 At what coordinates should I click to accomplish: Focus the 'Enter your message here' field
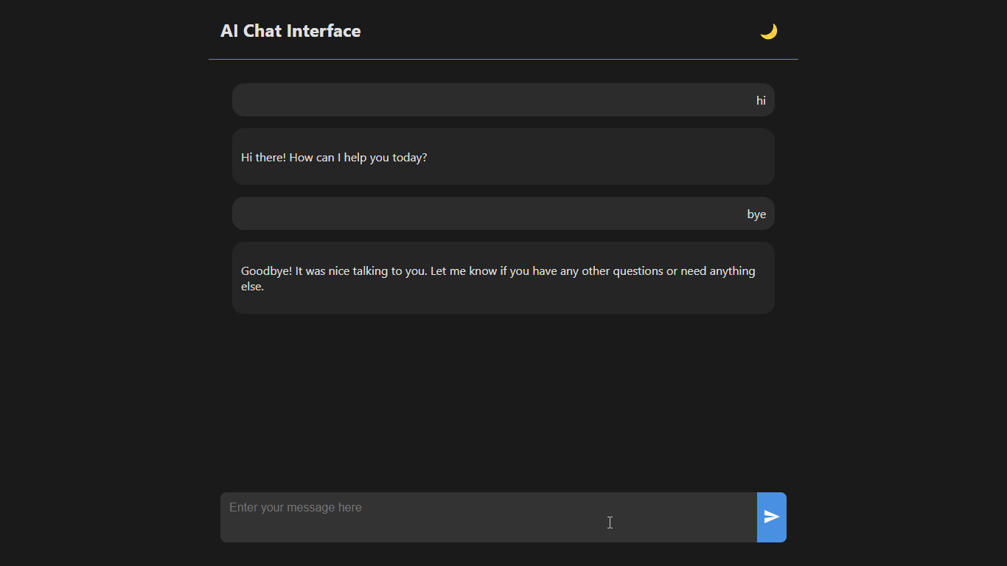[x=488, y=517]
